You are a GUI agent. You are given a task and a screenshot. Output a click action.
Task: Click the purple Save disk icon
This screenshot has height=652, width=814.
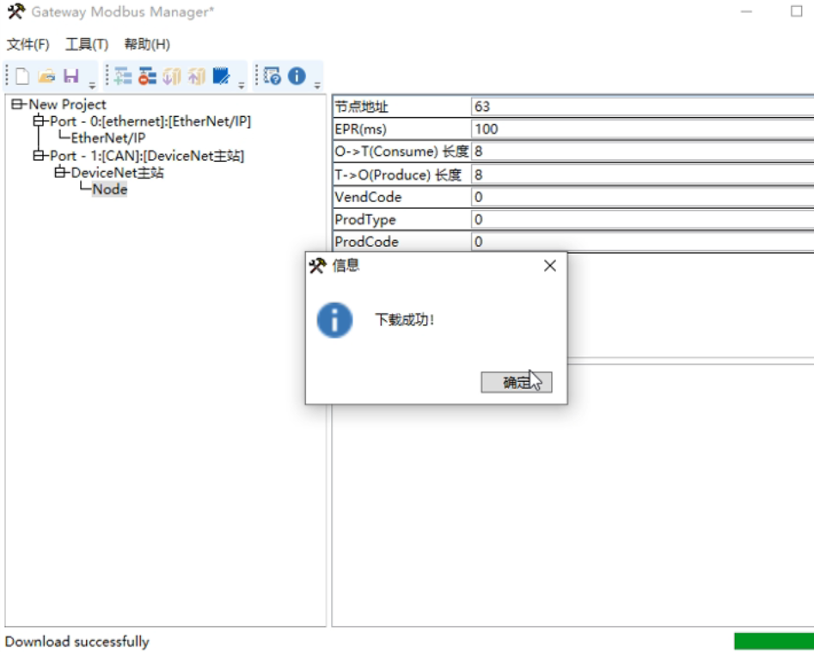pyautogui.click(x=71, y=77)
